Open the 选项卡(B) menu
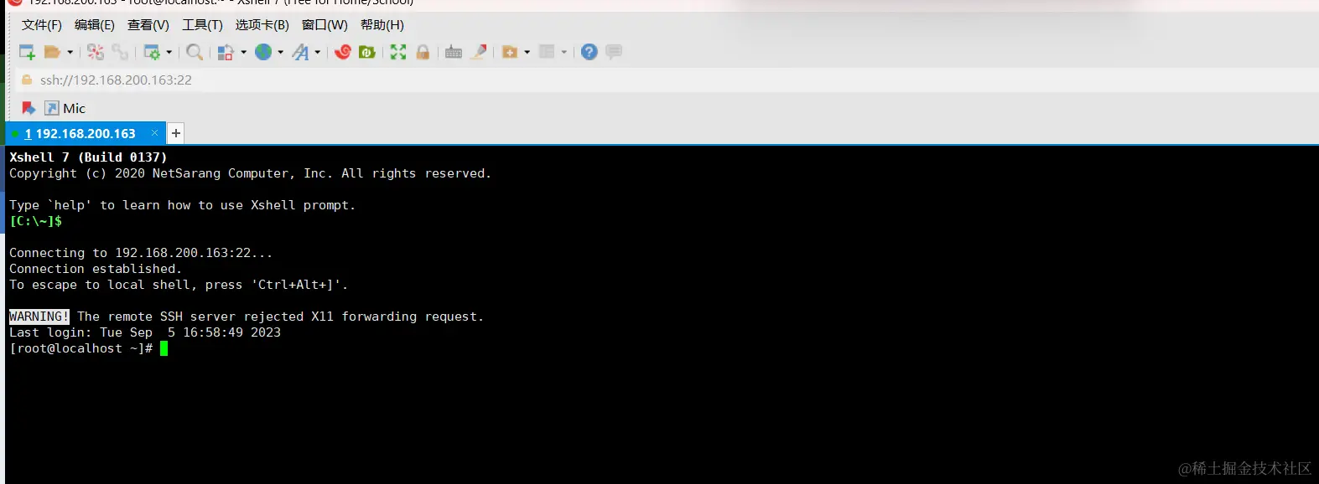The height and width of the screenshot is (484, 1319). 262,25
